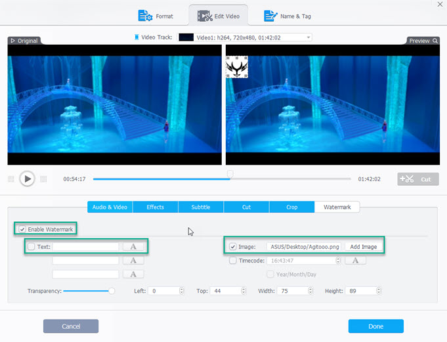Click the second text watermark field

click(x=85, y=260)
